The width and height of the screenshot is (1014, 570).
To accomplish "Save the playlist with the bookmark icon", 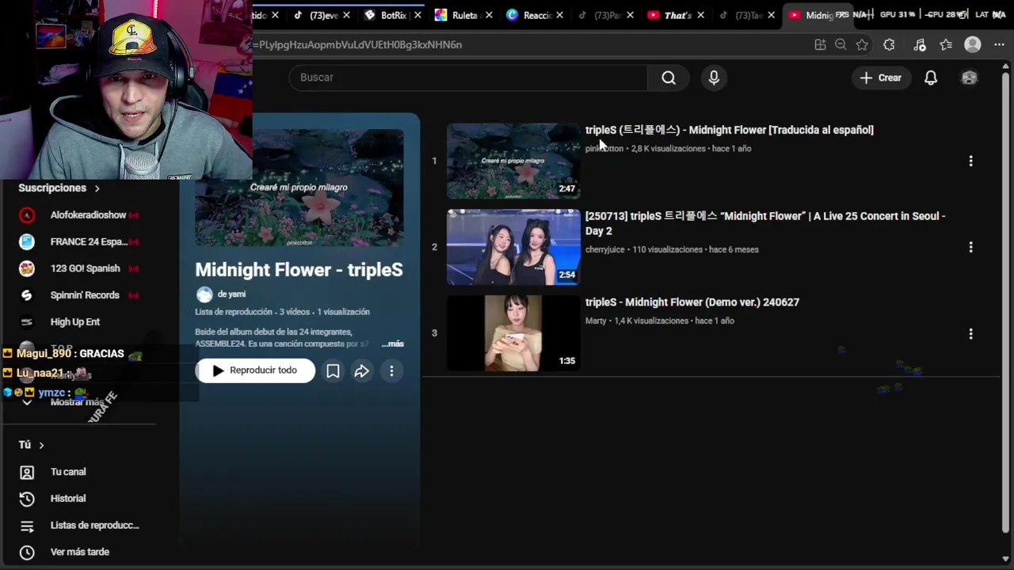I will [x=333, y=370].
